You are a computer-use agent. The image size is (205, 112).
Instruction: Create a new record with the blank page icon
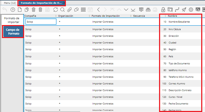click(19, 10)
